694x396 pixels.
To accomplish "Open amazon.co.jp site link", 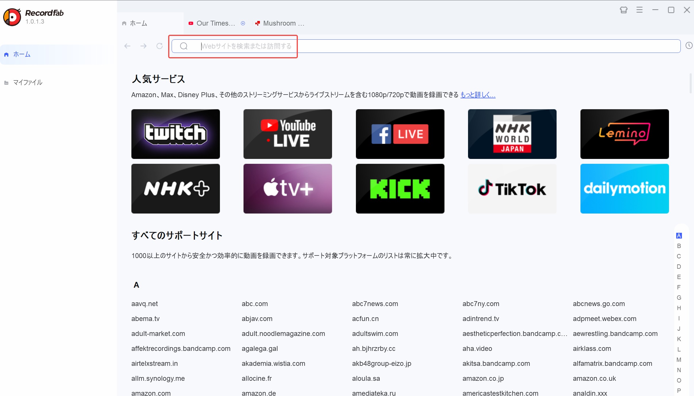I will [x=483, y=378].
